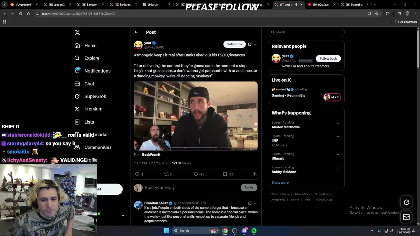Open more options on Brandon Kalisz reply
420x236 pixels.
click(x=256, y=203)
